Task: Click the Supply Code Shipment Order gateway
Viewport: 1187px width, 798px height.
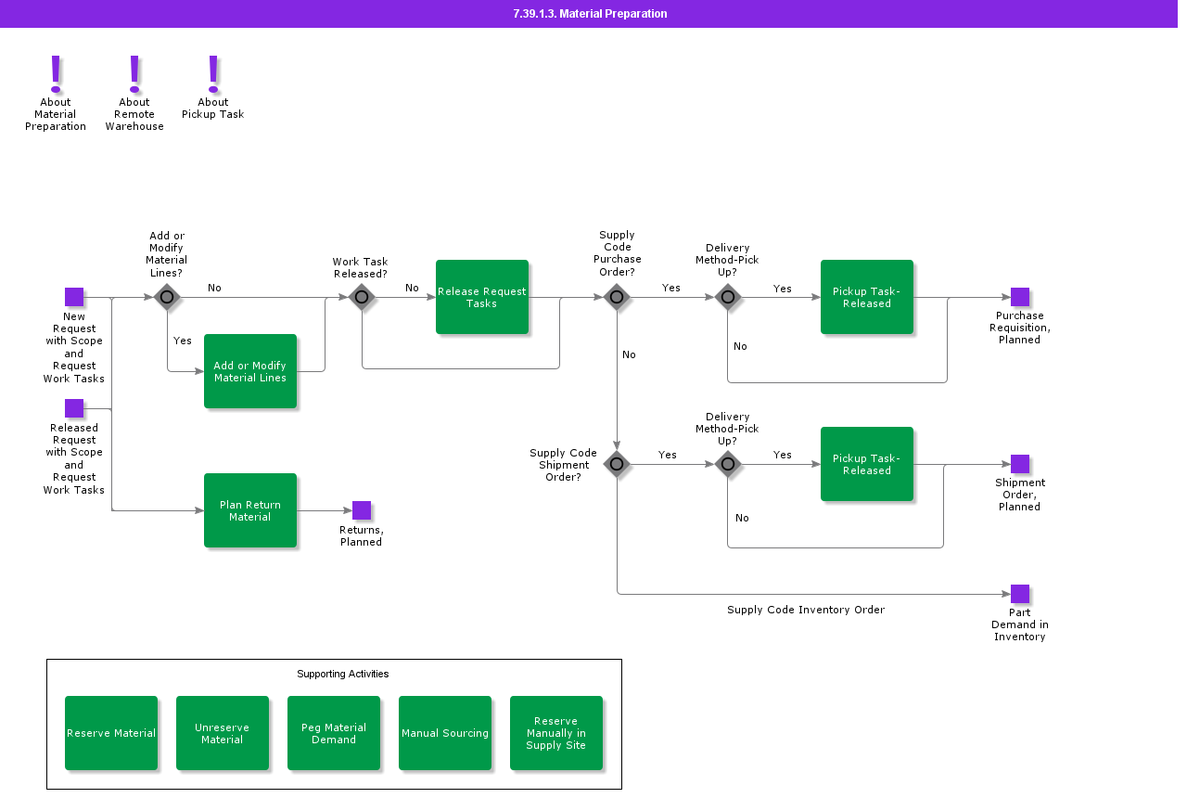Action: 617,464
